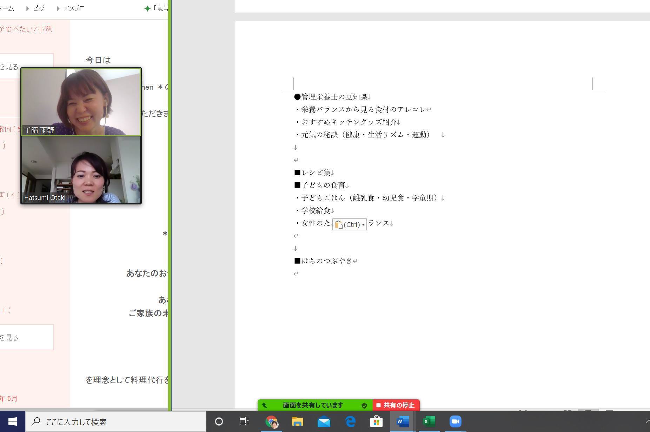Open the Windows Start menu

tap(12, 421)
